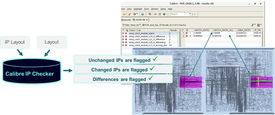Select omsp_clock_module_match row
This screenshot has width=275, height=115.
(x=149, y=33)
